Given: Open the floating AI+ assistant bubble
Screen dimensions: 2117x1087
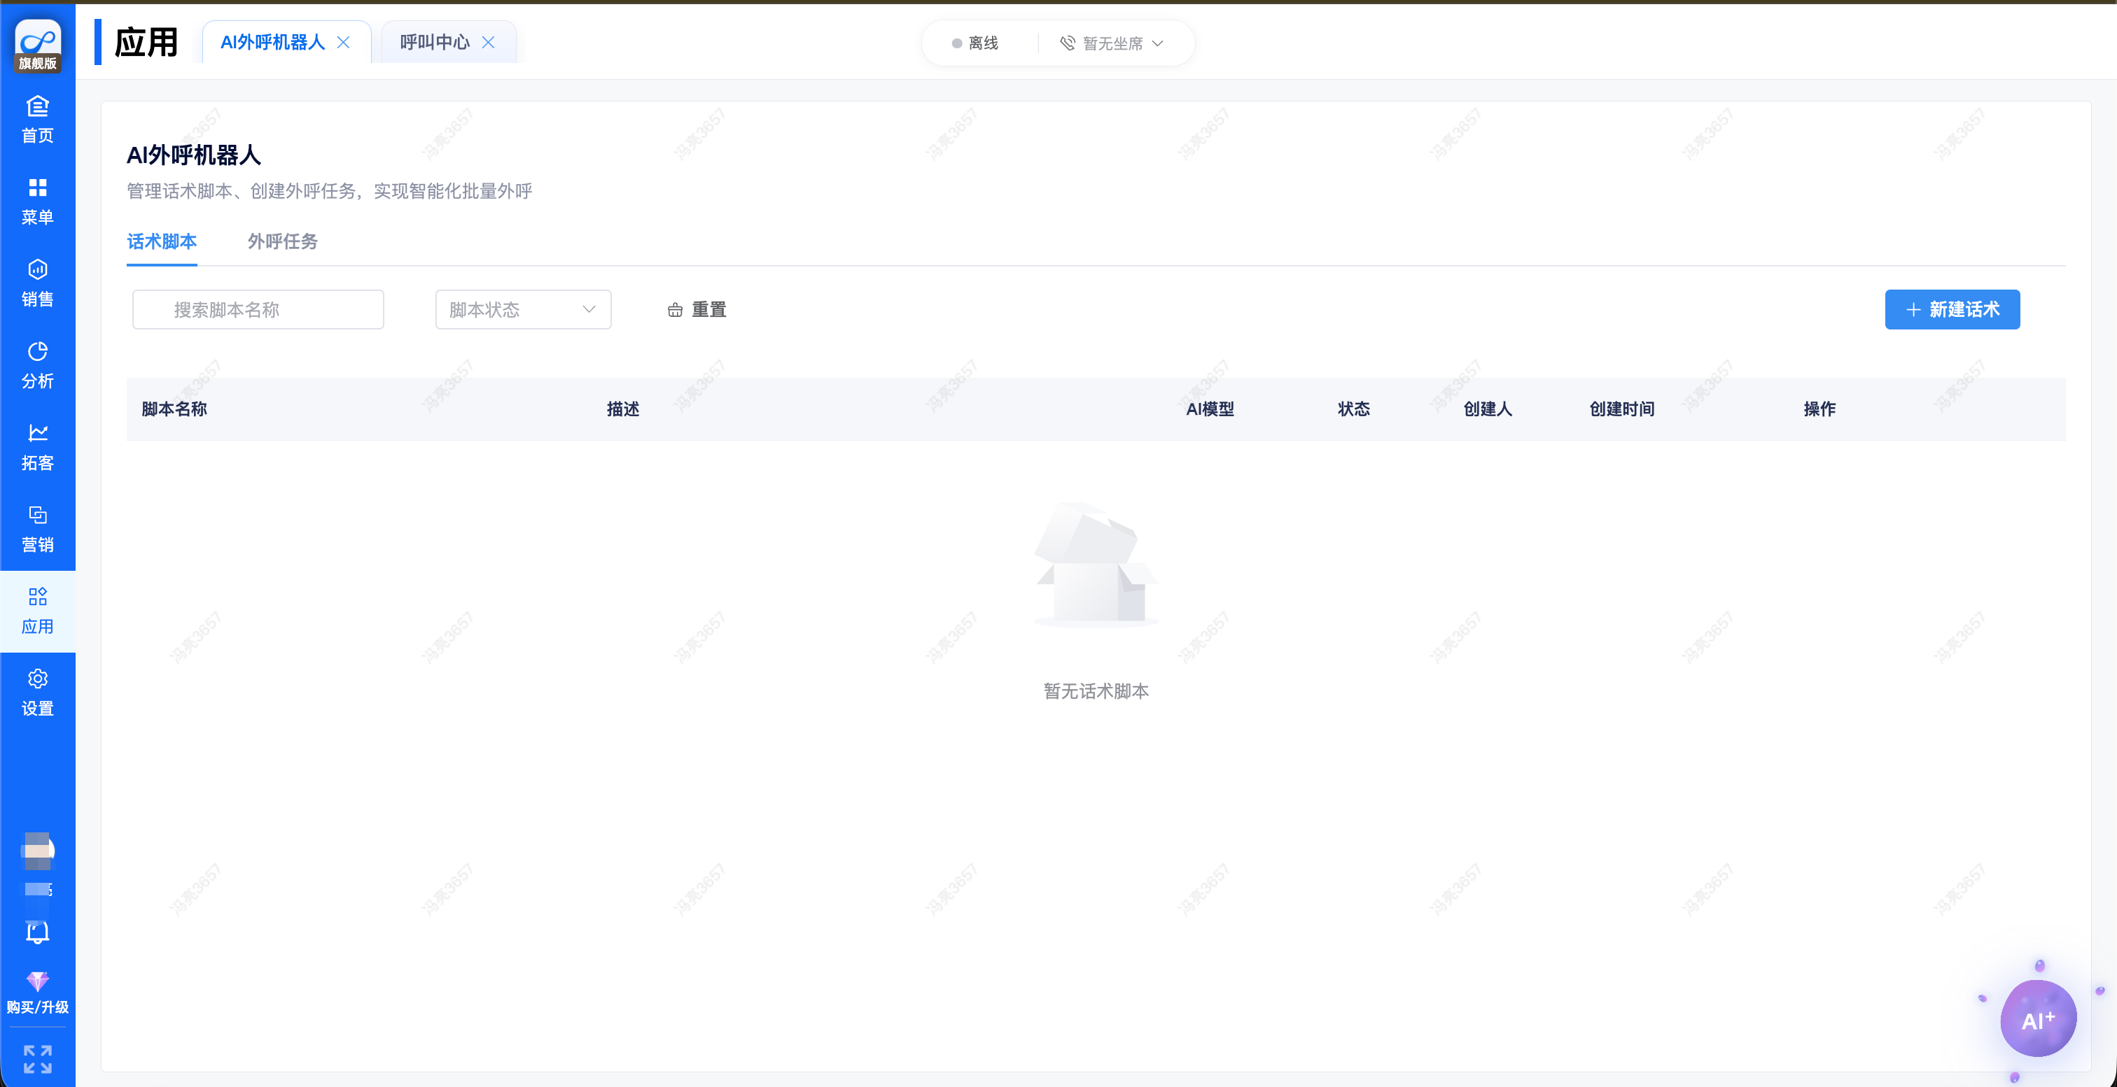Looking at the screenshot, I should [2037, 1019].
